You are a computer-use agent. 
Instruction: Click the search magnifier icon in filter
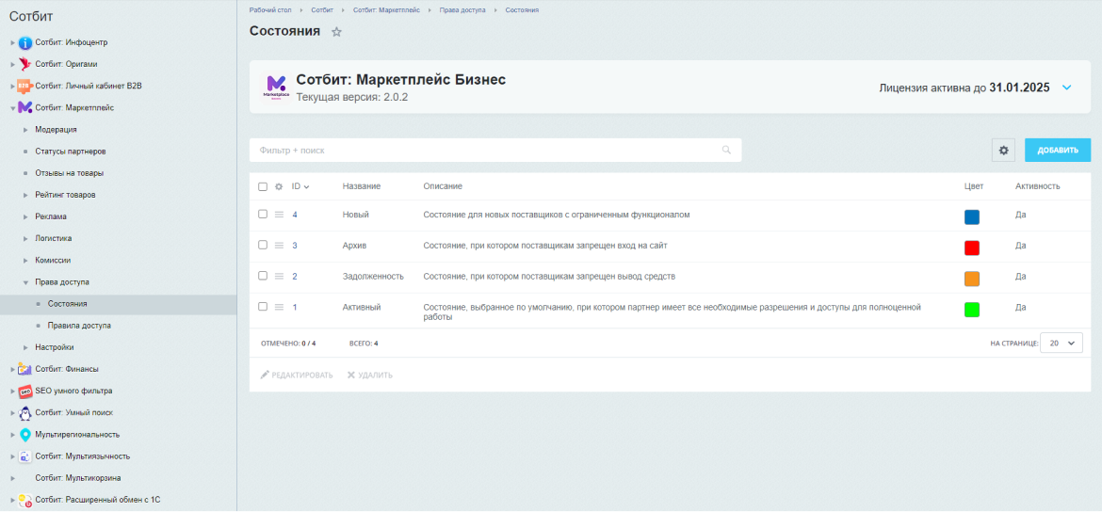[x=727, y=151]
